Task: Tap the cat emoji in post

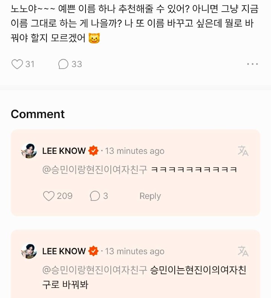Action: click(x=94, y=38)
